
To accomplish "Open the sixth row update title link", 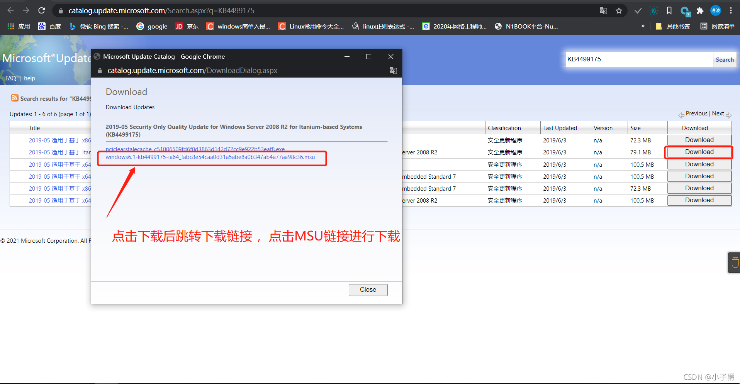I will tap(60, 201).
